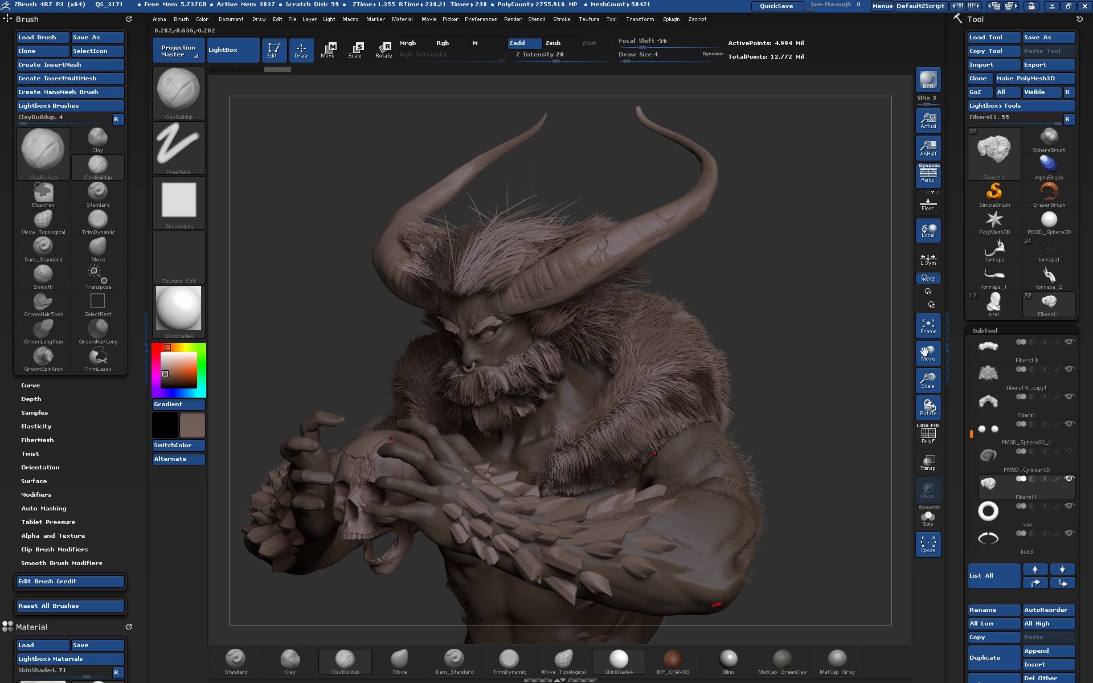The image size is (1093, 683).
Task: Expand the Tablet Pressure section
Action: tap(48, 522)
